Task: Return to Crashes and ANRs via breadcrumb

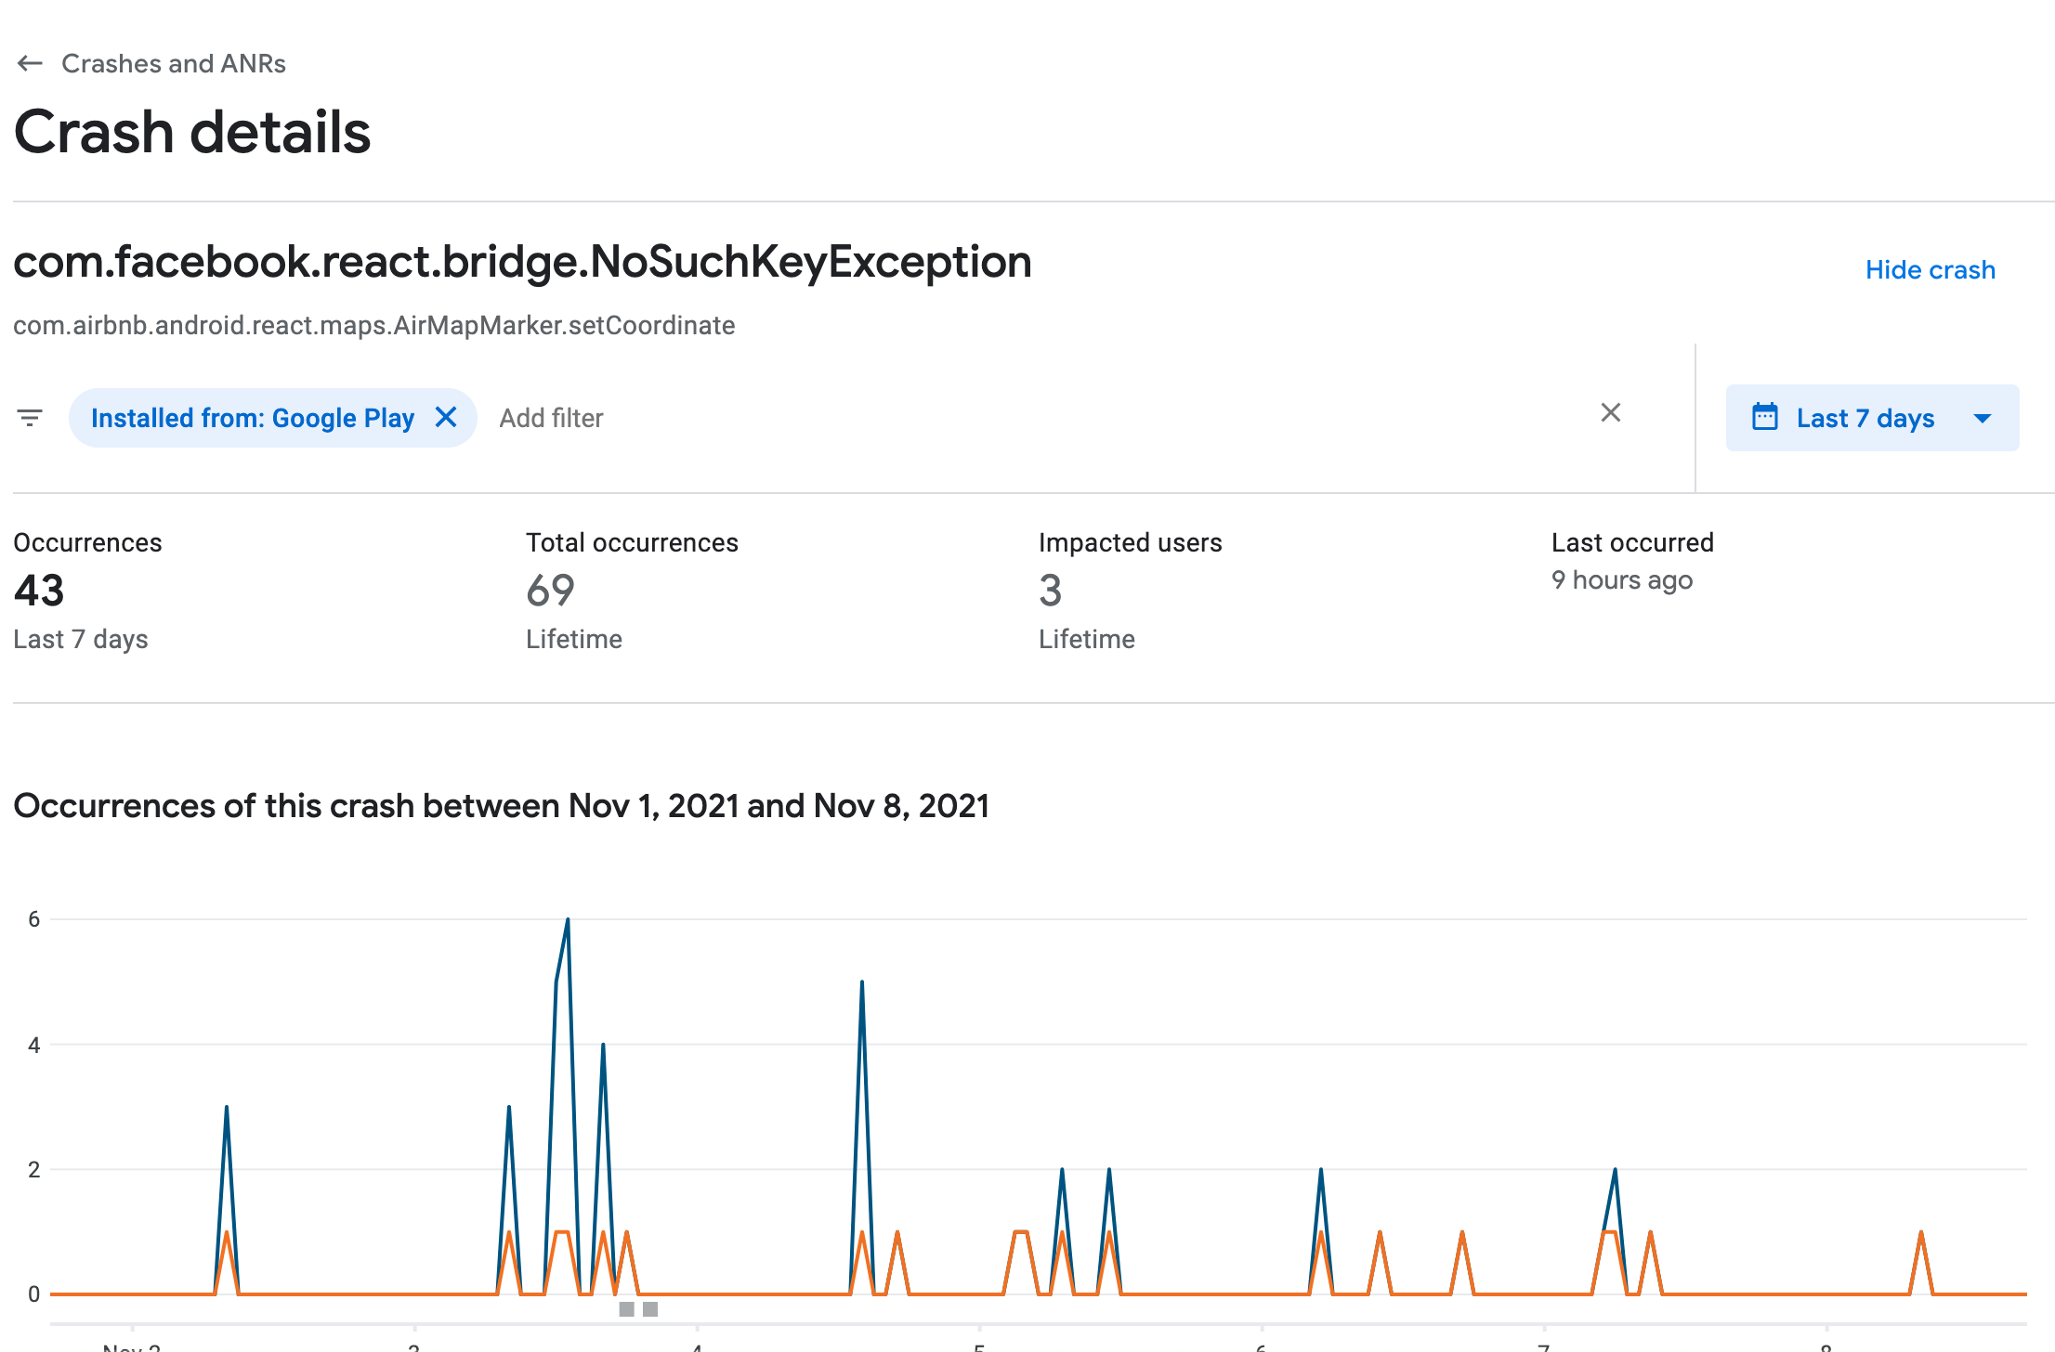Action: point(174,63)
